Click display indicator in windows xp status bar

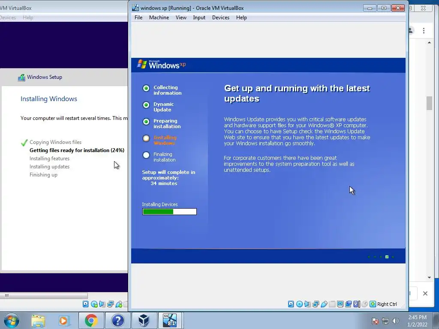pyautogui.click(x=340, y=304)
